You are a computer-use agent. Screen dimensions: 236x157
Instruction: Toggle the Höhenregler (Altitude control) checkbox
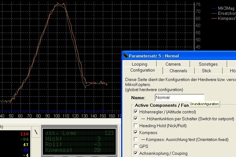(136, 112)
